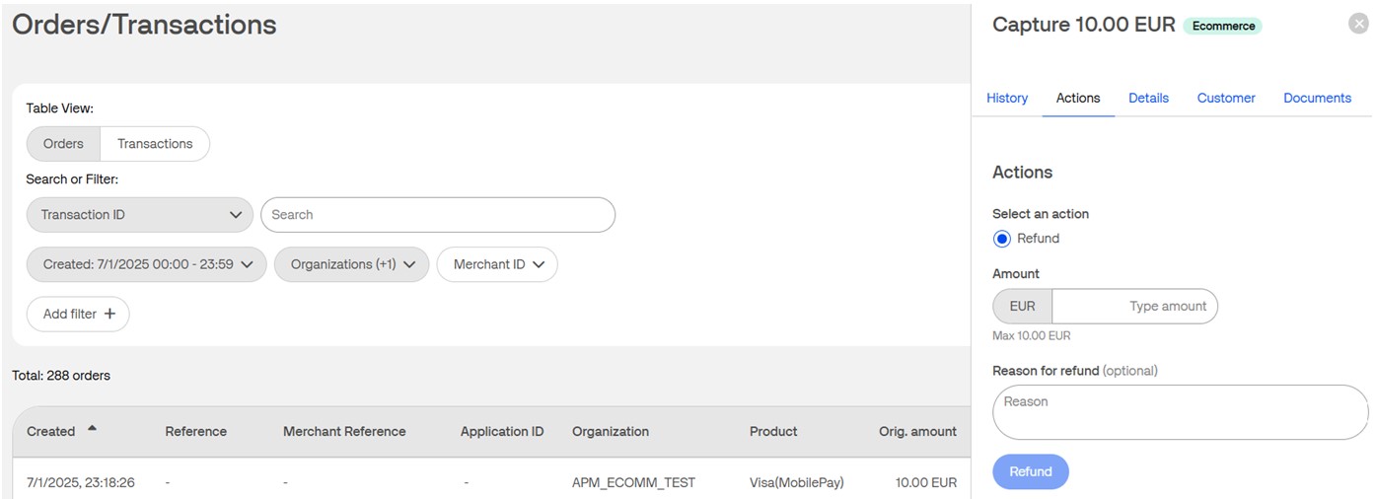Click the Total: 288 orders text
The width and height of the screenshot is (1376, 499).
[61, 376]
